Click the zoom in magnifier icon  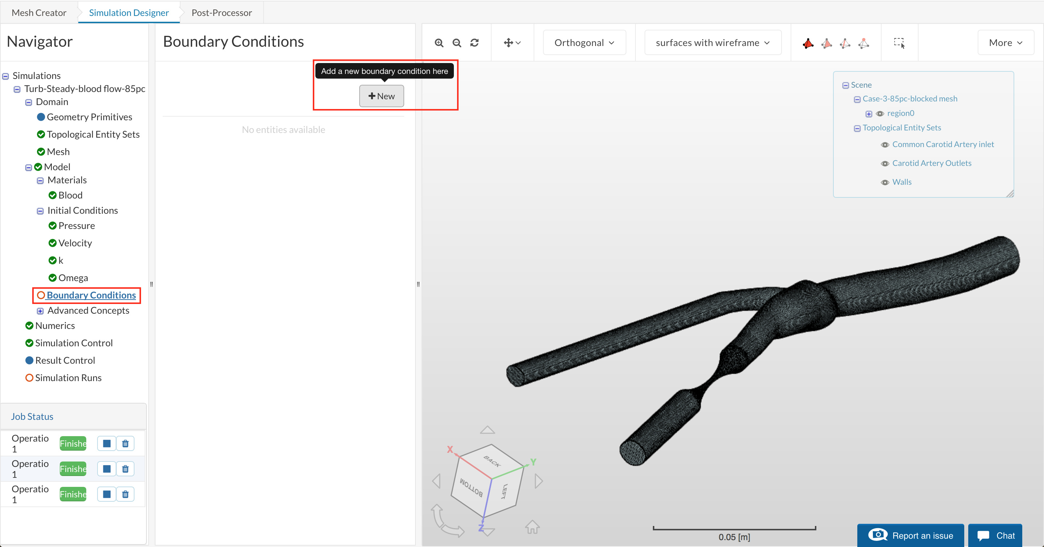[439, 43]
